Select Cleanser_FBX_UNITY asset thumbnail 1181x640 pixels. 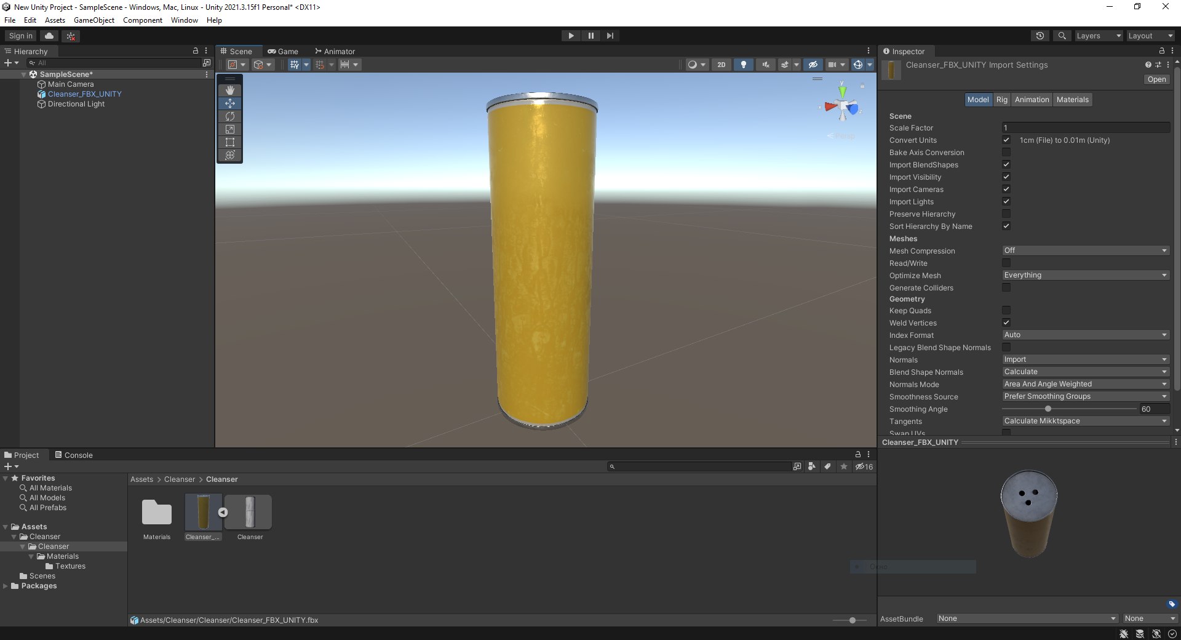[203, 512]
